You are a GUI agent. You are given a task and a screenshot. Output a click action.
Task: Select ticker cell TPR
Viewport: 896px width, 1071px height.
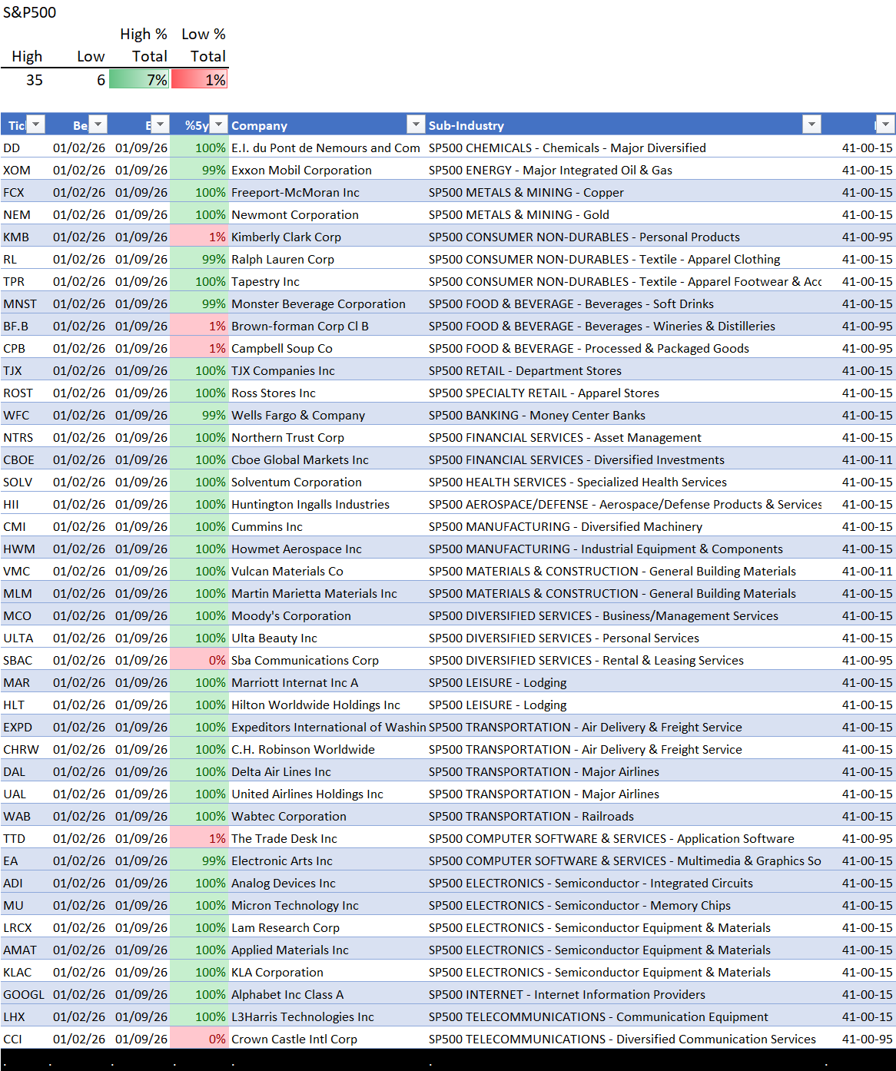click(24, 281)
